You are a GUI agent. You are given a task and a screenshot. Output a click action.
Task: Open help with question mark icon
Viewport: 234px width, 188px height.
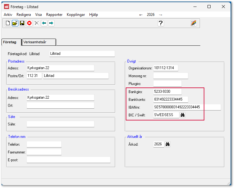(x=161, y=23)
